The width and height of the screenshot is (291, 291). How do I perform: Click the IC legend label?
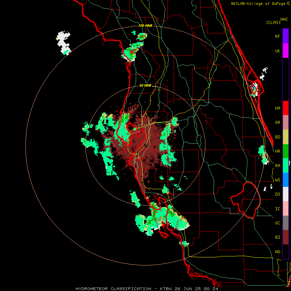point(277,209)
